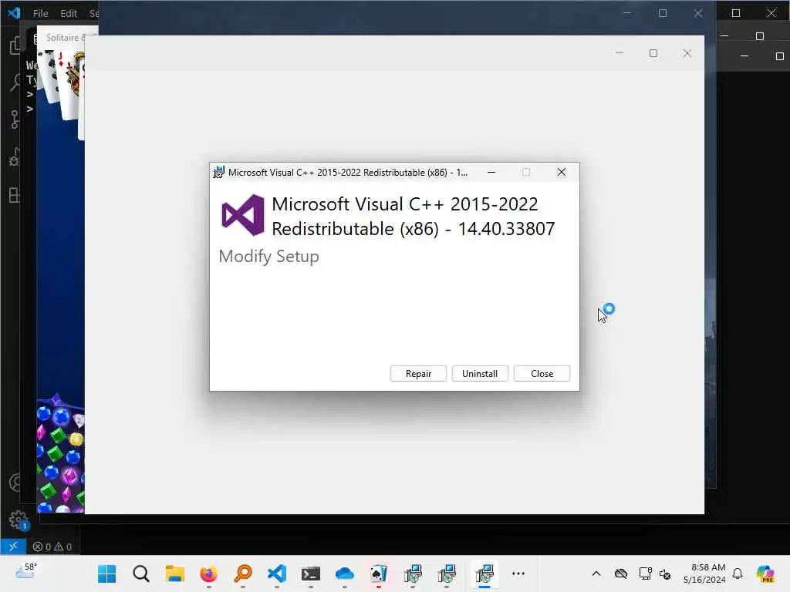This screenshot has height=592, width=790.
Task: Switch to Terminal on the taskbar
Action: 310,573
